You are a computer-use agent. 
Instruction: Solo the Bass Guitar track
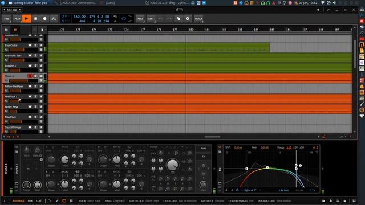pyautogui.click(x=35, y=46)
